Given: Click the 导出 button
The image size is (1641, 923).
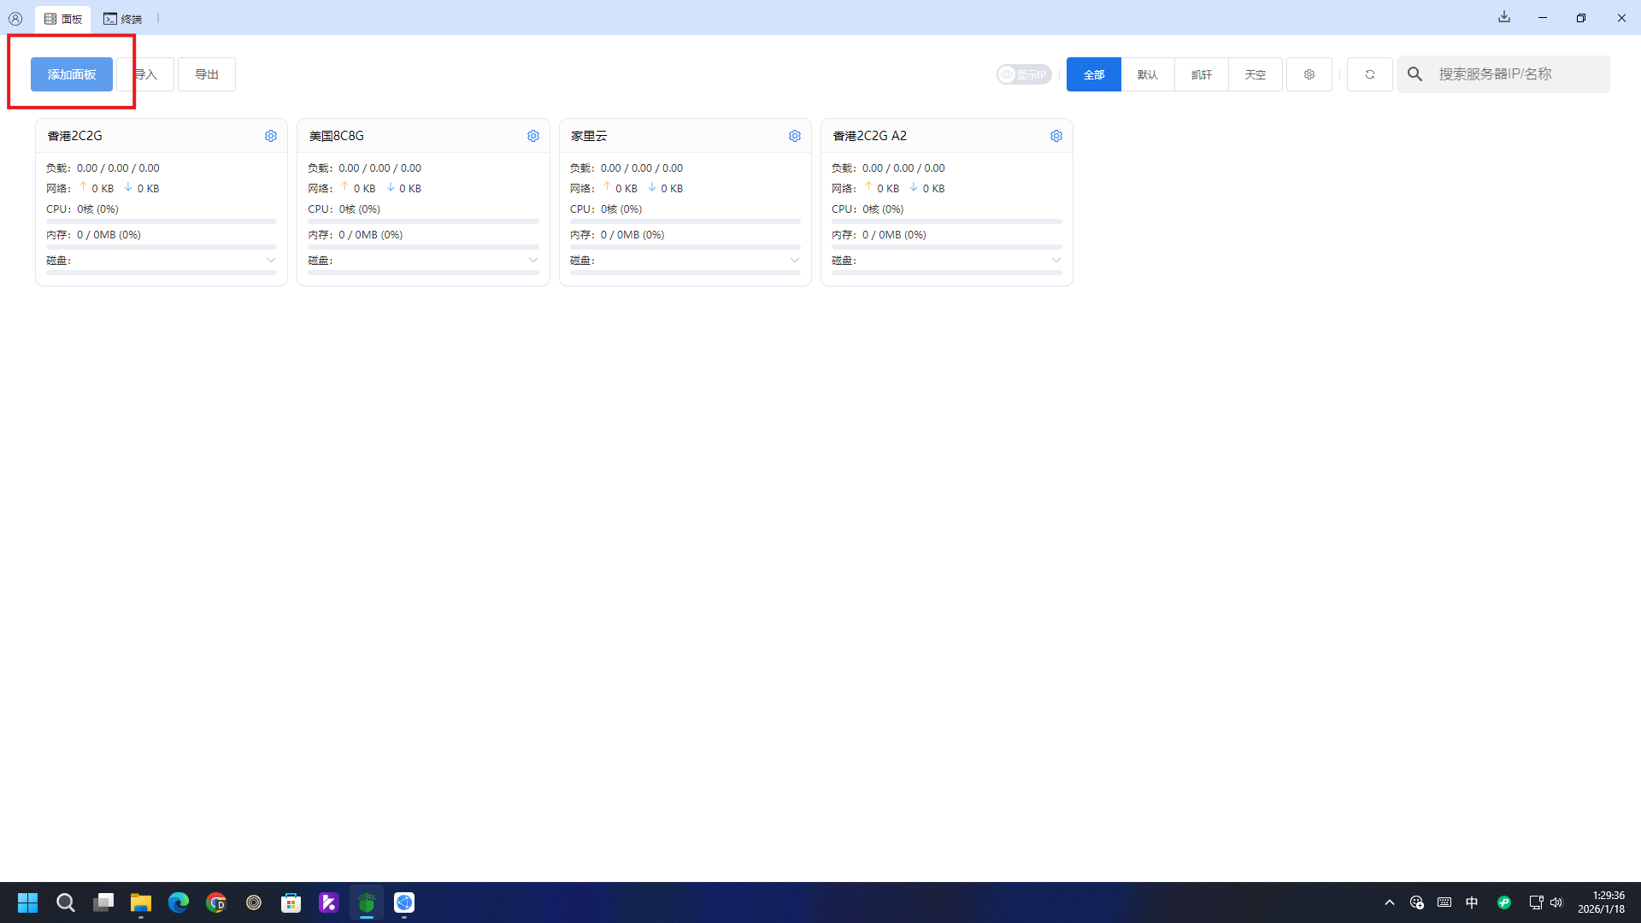Looking at the screenshot, I should [x=207, y=74].
